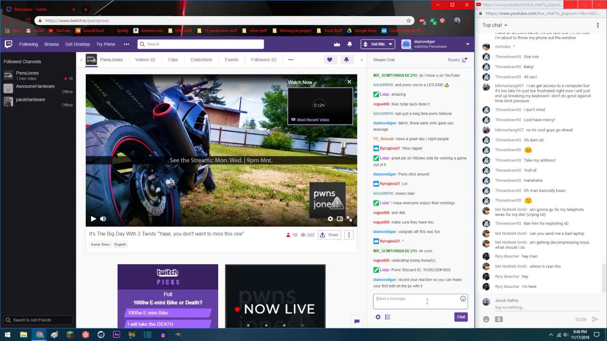Open viewer list icon in chat
The width and height of the screenshot is (607, 341).
pos(387,317)
